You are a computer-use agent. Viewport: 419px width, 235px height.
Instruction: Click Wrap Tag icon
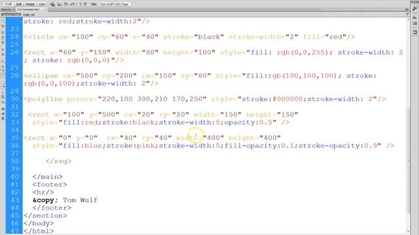tap(3, 93)
